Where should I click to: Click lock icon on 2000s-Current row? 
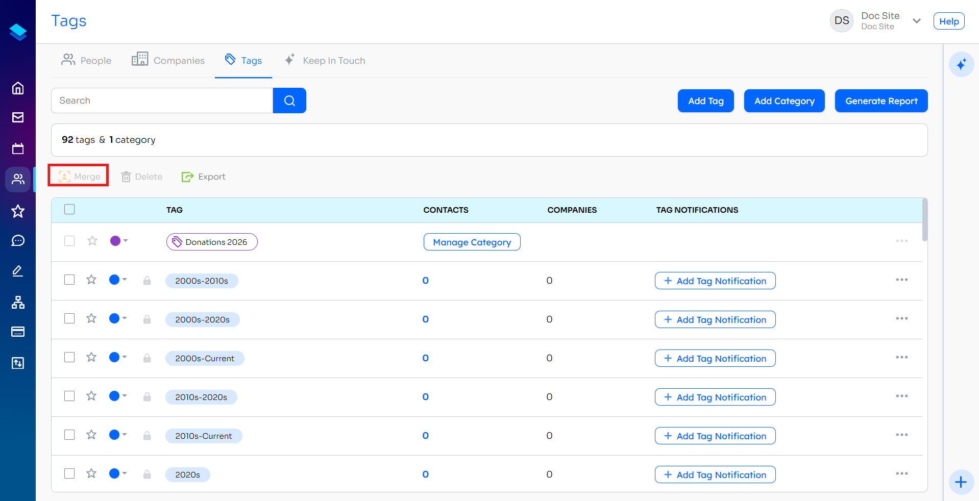coord(147,358)
